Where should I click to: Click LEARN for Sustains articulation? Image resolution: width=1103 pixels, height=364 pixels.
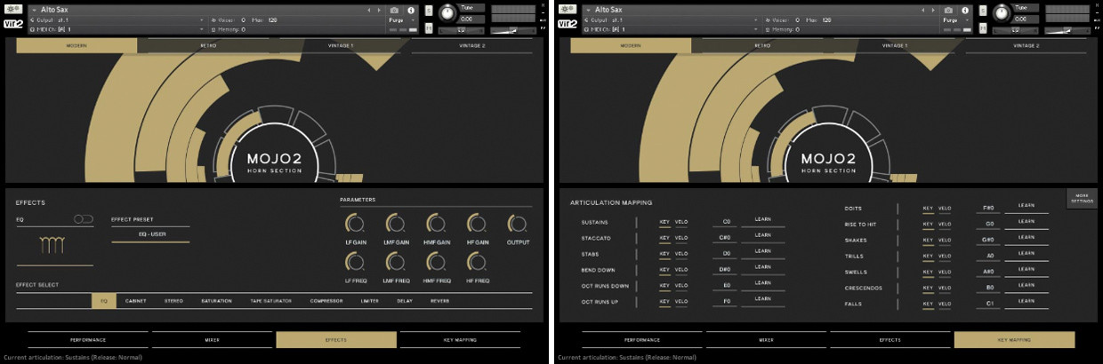pos(763,220)
